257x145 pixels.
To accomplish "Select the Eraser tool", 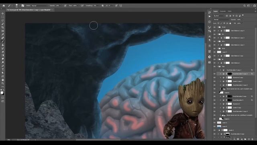I will 3,52.
